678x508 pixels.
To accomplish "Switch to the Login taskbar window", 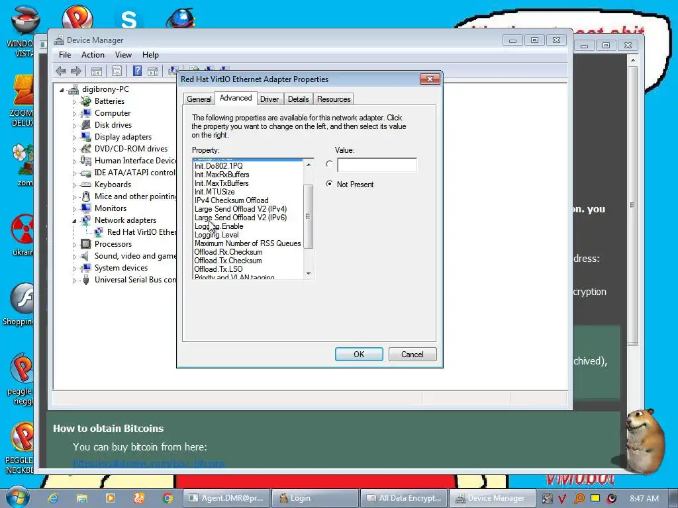I will (315, 498).
